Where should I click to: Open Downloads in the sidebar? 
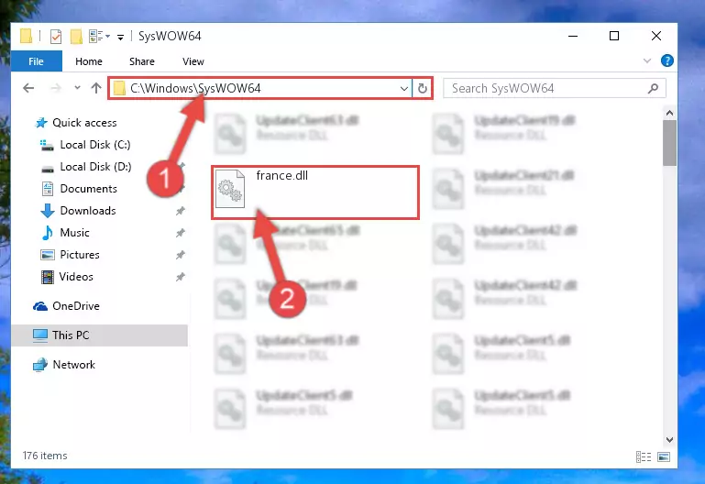coord(88,211)
